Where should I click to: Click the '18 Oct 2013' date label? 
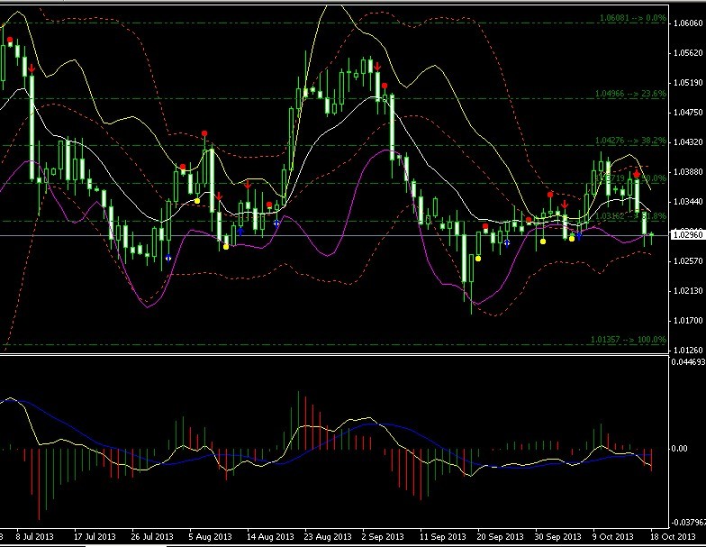click(x=672, y=537)
